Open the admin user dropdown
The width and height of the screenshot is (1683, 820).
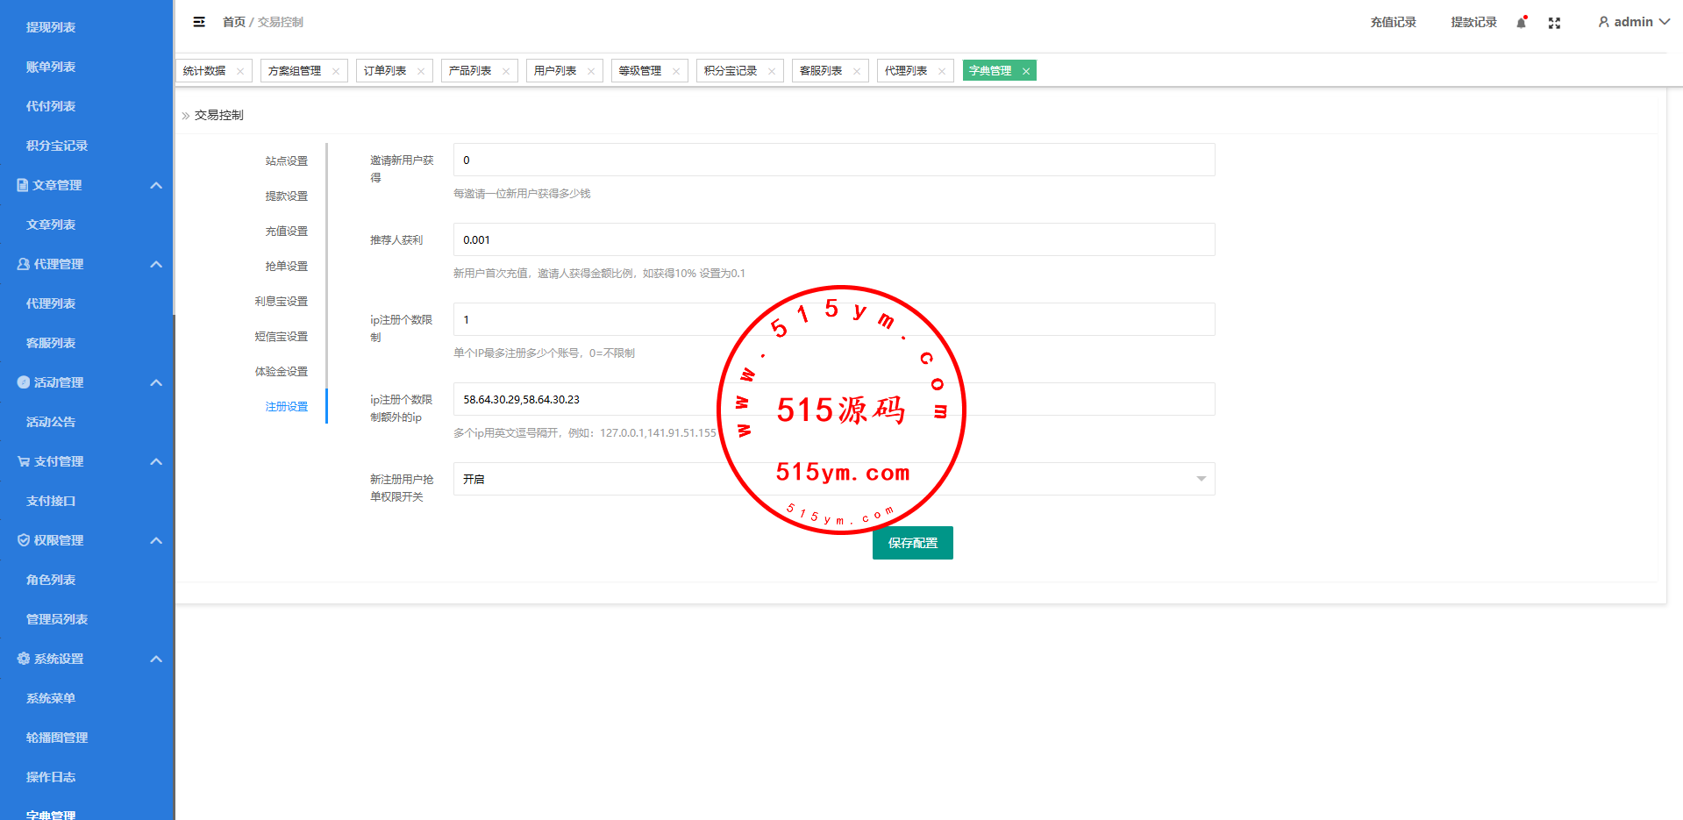1633,22
